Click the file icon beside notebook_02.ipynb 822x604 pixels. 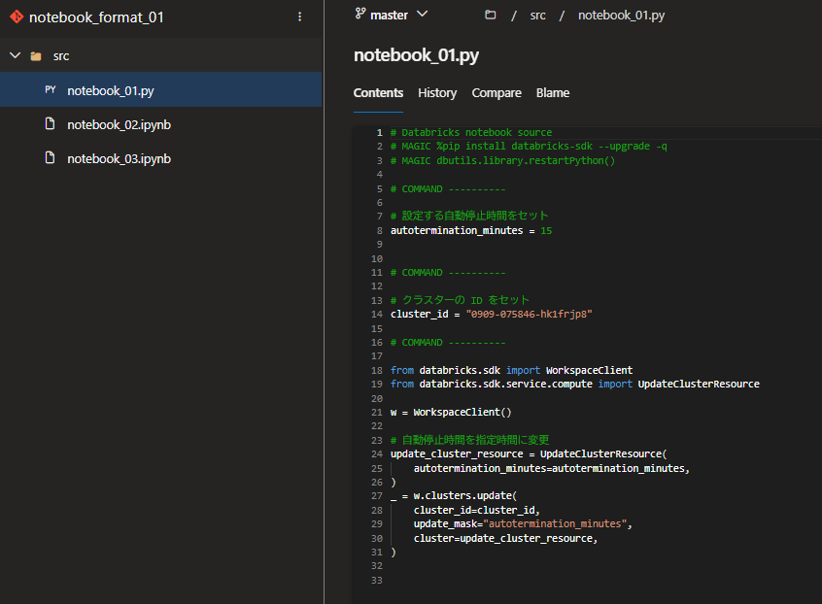(x=51, y=124)
